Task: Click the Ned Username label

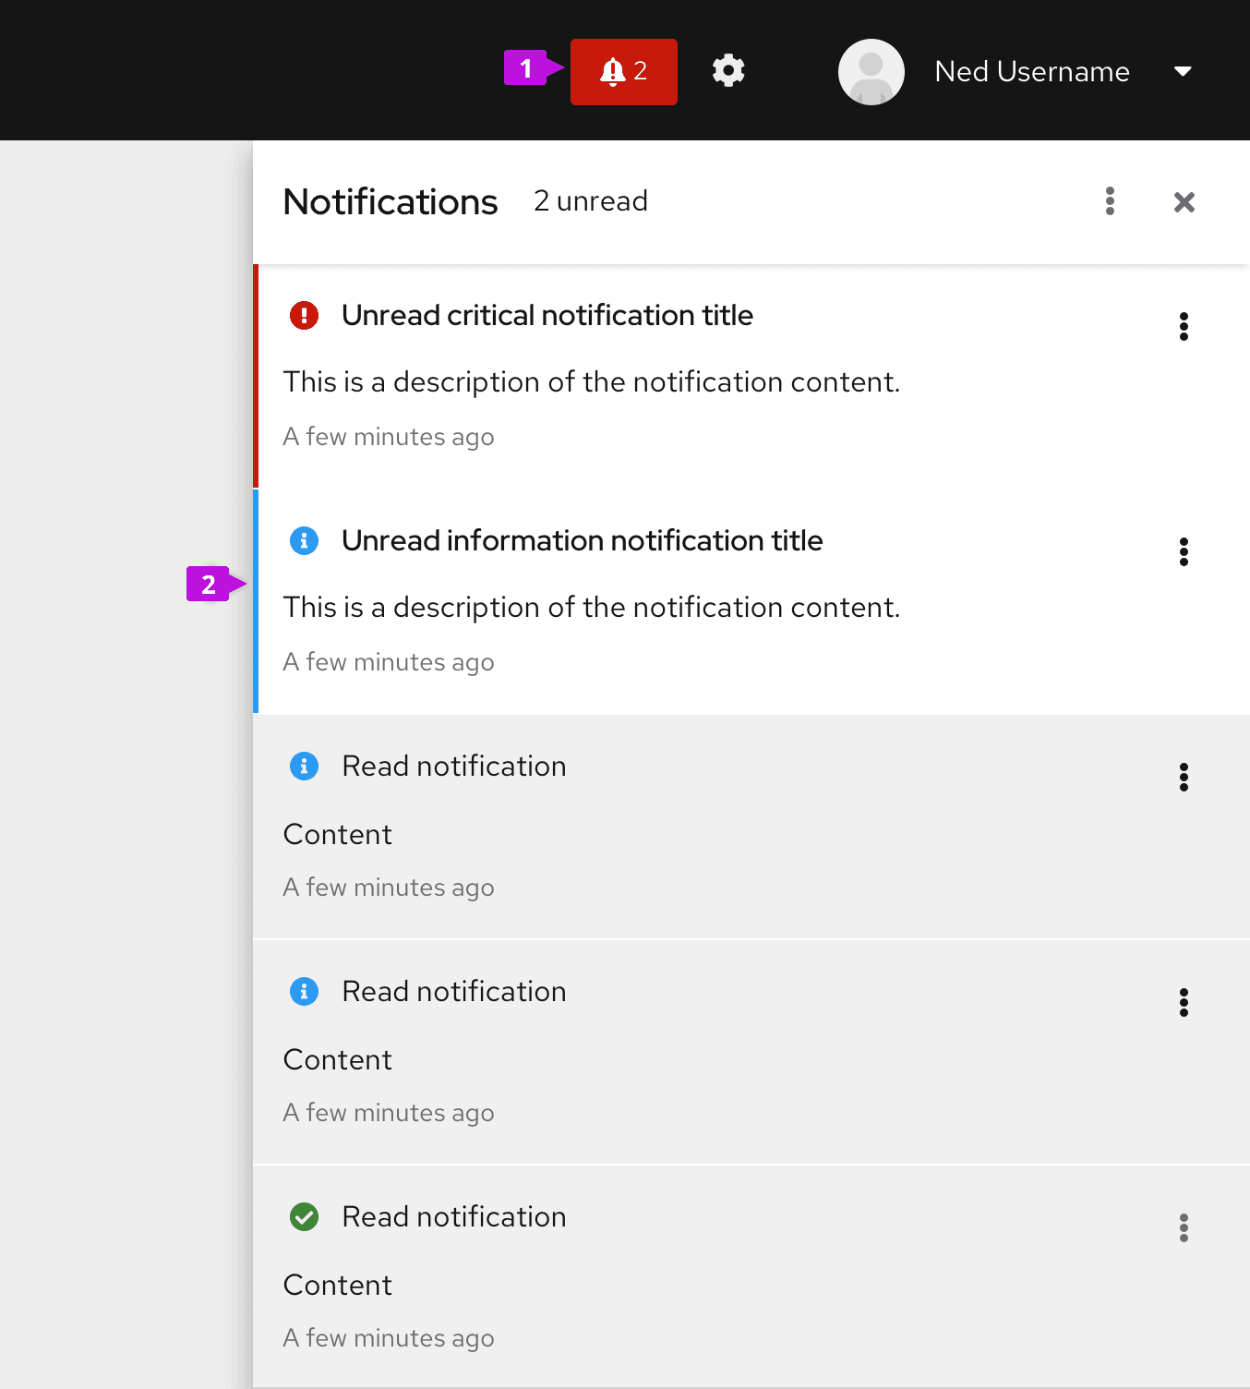Action: pos(1031,72)
